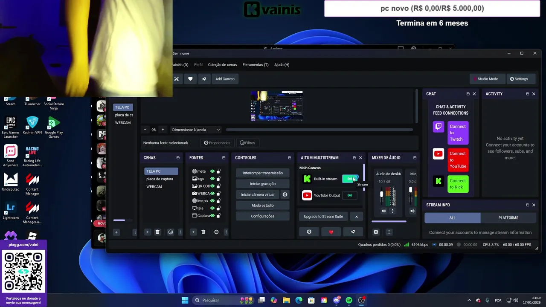546x307 pixels.
Task: Lock the meta source
Action: pos(218,171)
